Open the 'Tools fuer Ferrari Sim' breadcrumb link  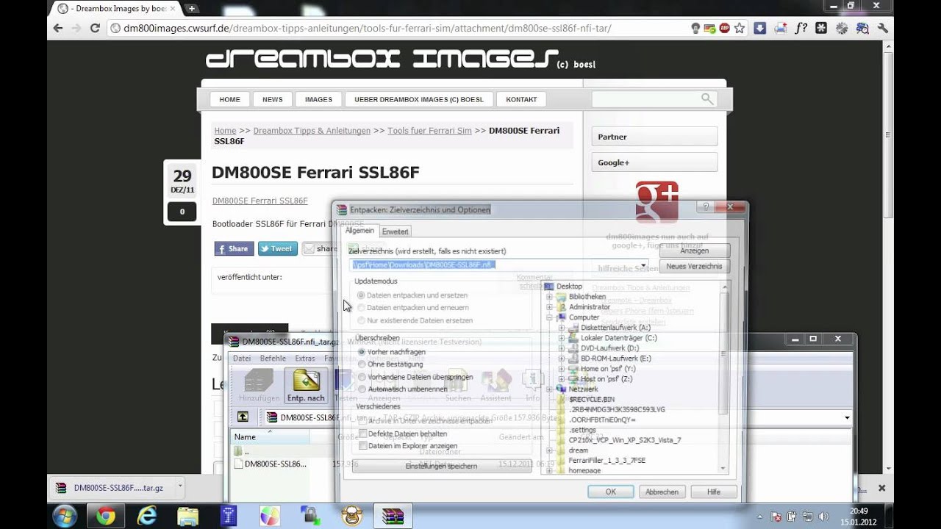(x=429, y=131)
